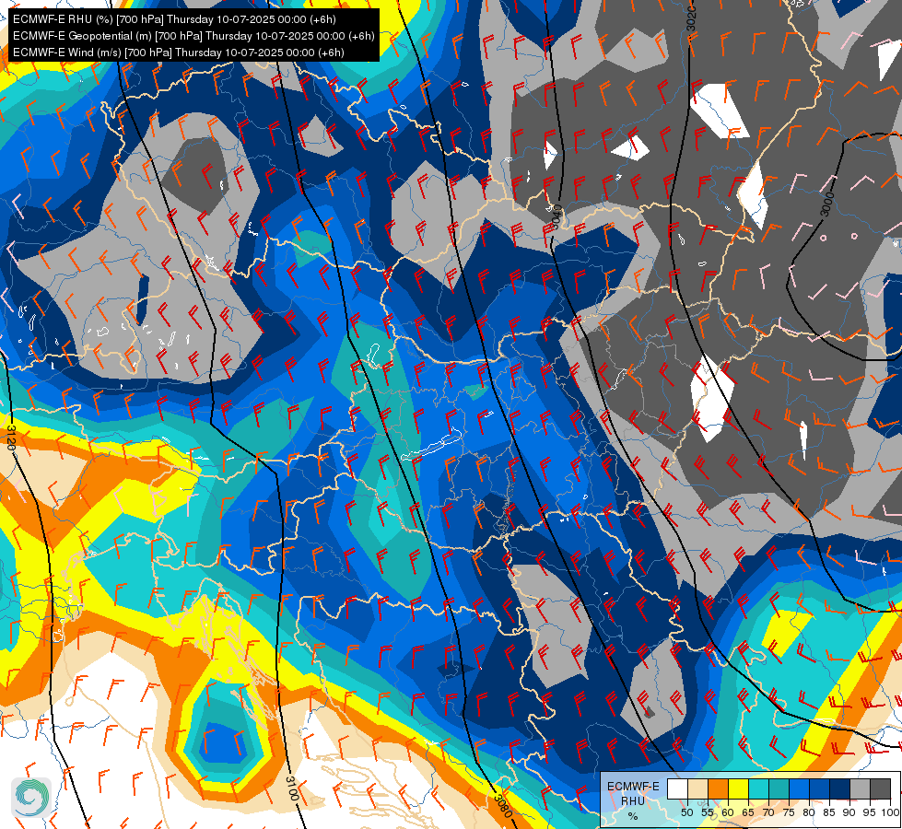Click the legend value 75
The image size is (902, 829).
pyautogui.click(x=789, y=812)
